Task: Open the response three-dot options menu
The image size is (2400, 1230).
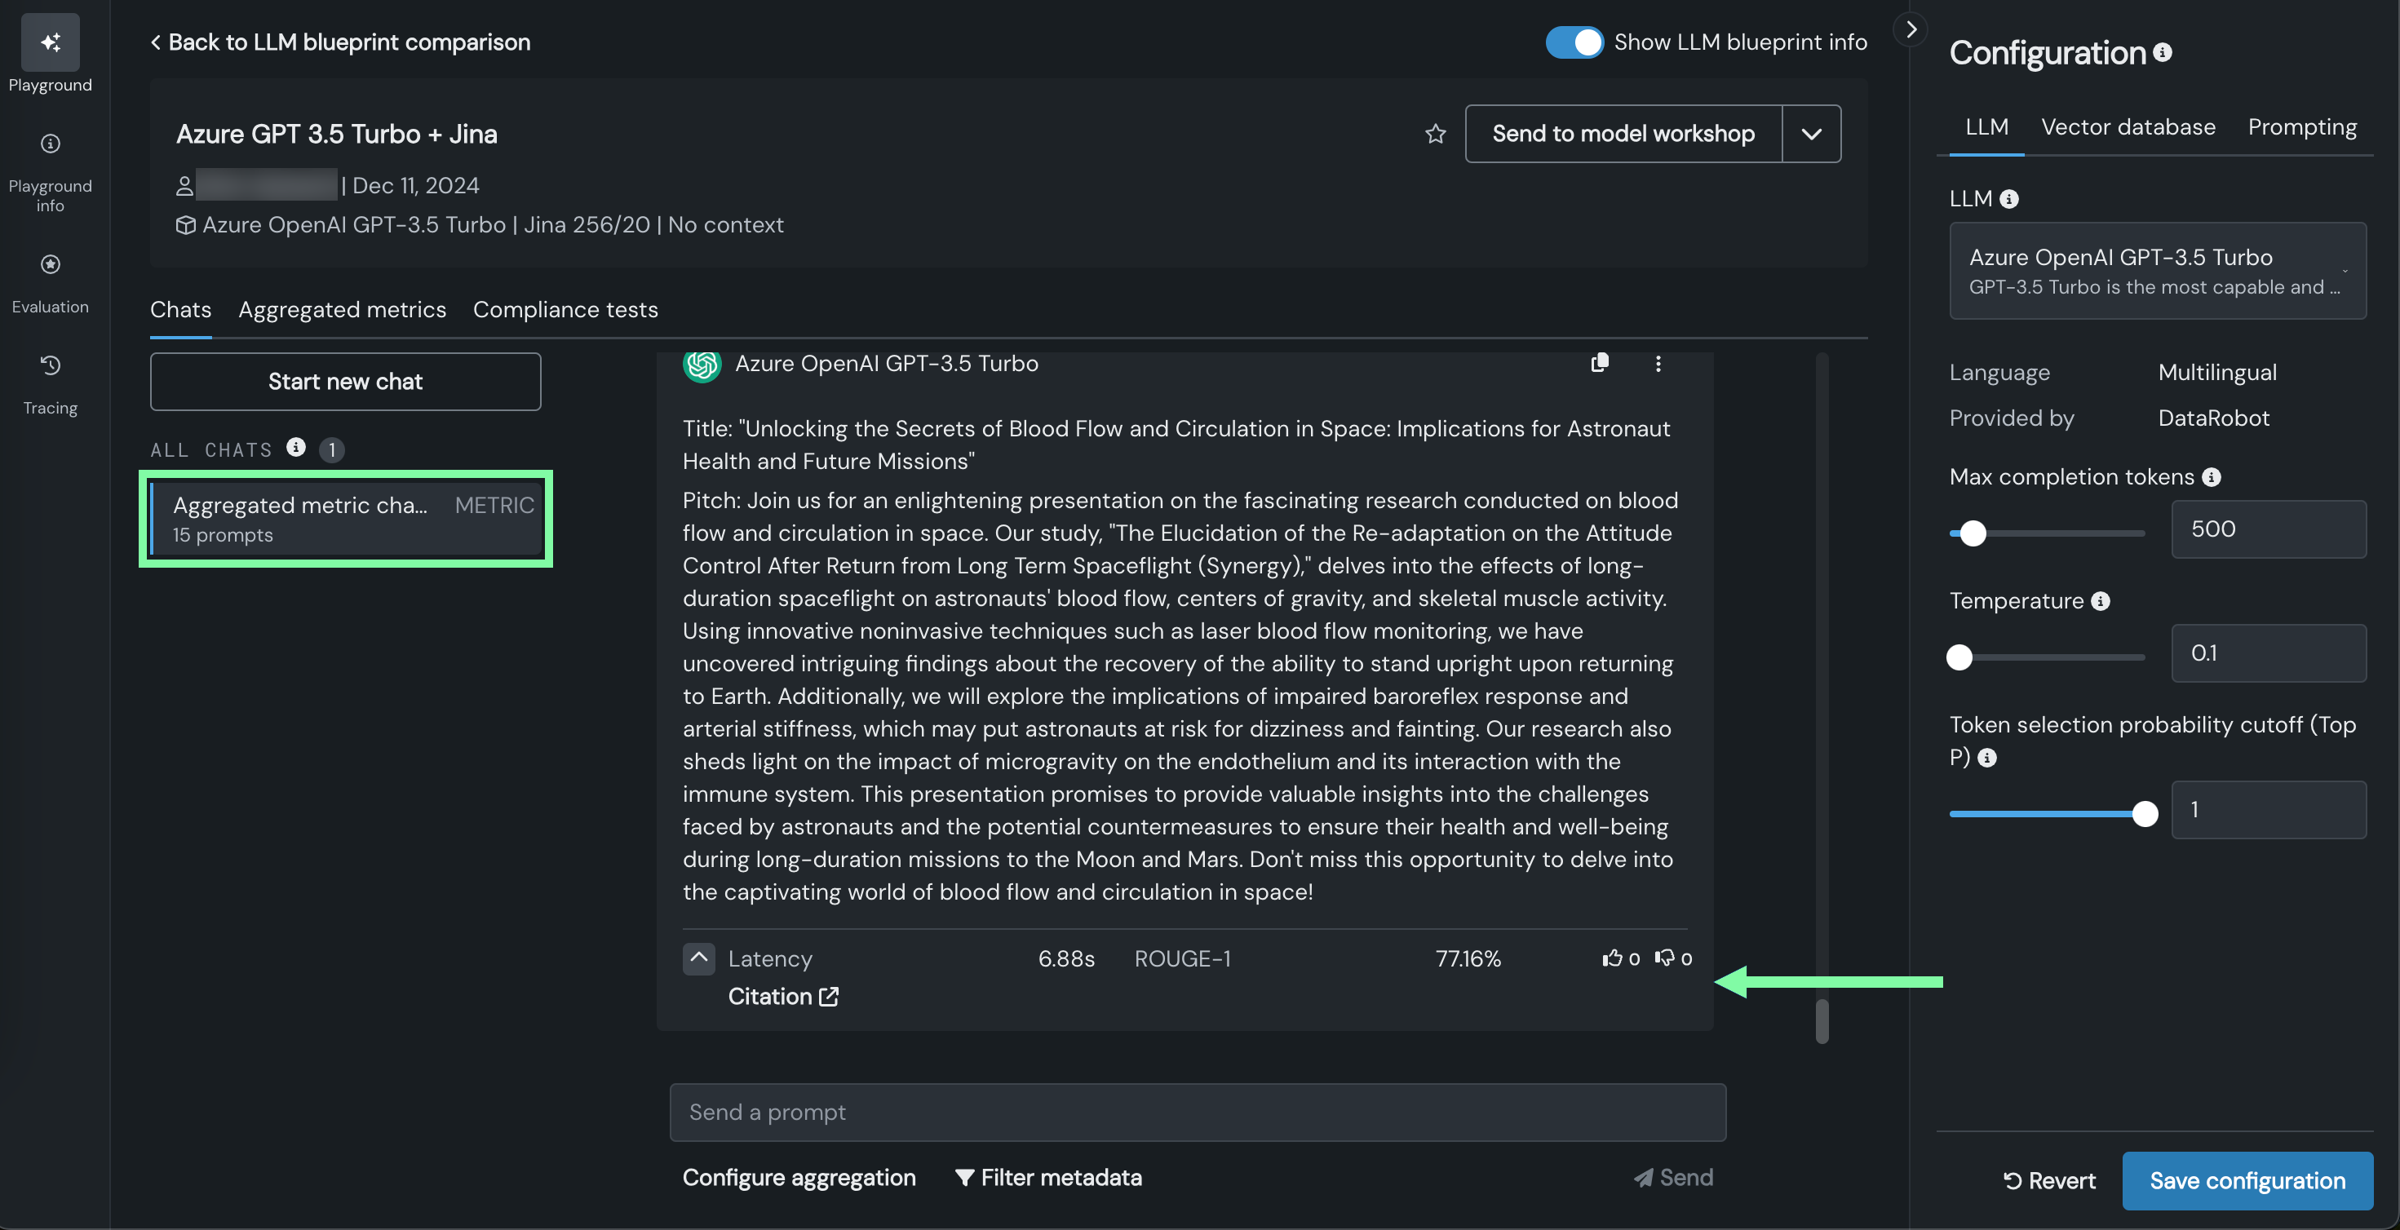Action: tap(1658, 364)
